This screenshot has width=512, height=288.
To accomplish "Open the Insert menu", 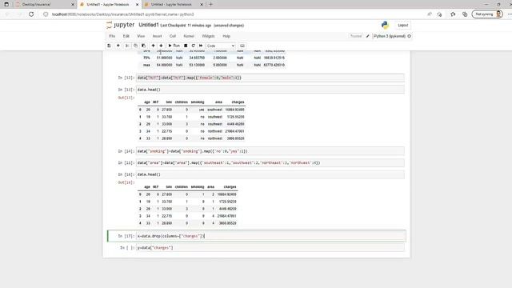I will 157,36.
